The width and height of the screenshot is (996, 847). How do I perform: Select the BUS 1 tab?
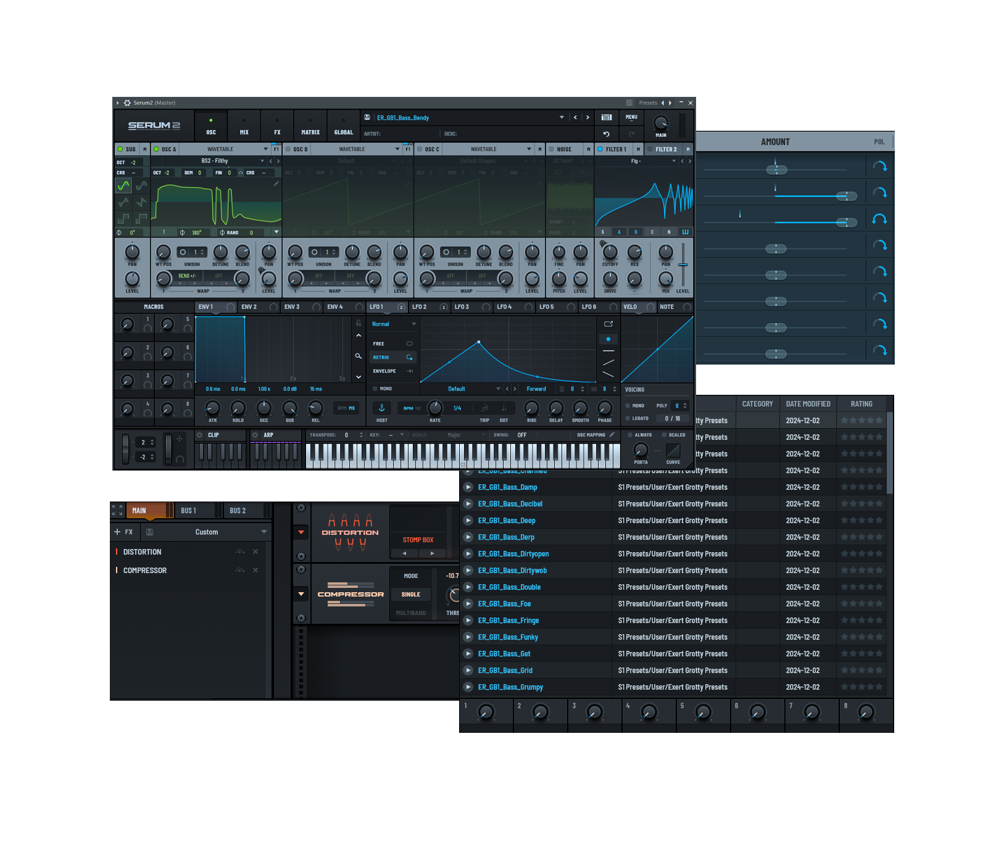point(189,511)
